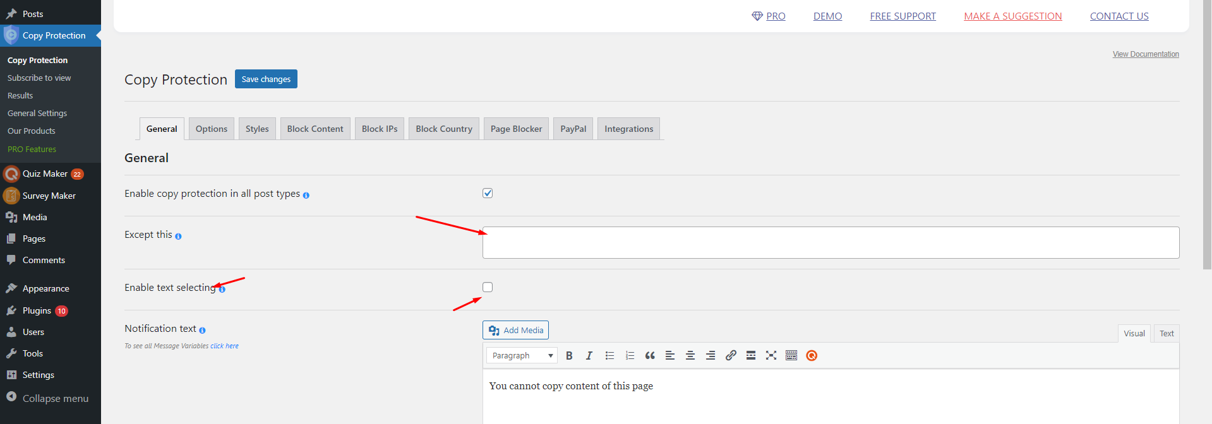Enter distraction-free fullscreen mode

pyautogui.click(x=771, y=355)
